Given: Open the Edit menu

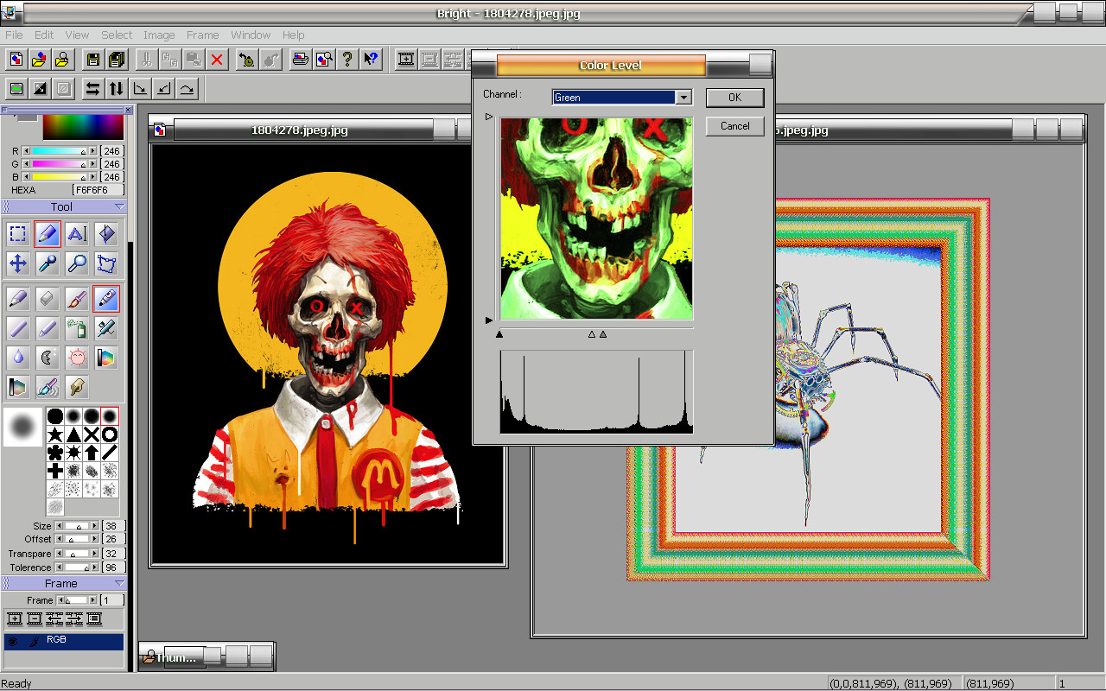Looking at the screenshot, I should tap(44, 35).
